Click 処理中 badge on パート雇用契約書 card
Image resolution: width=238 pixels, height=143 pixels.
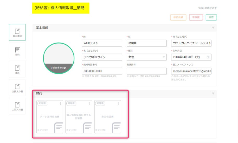[42, 103]
